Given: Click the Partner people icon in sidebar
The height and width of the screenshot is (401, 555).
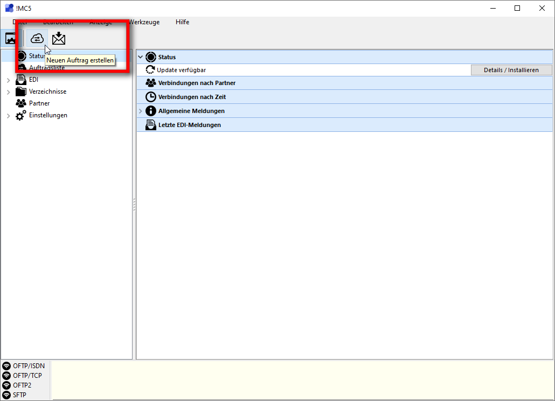Looking at the screenshot, I should click(21, 103).
